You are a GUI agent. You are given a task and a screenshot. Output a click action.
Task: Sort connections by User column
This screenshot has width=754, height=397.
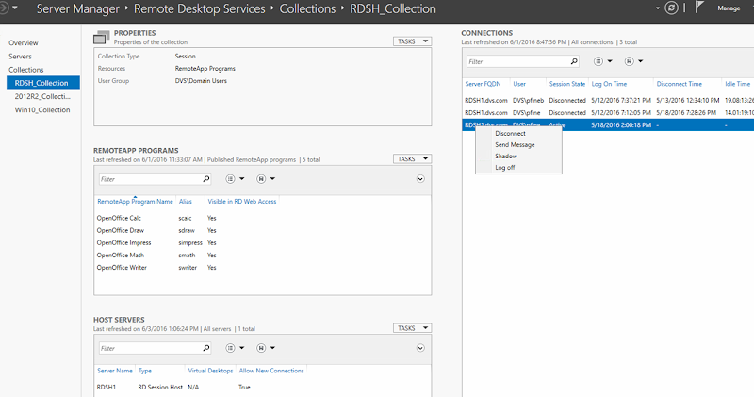[x=519, y=84]
